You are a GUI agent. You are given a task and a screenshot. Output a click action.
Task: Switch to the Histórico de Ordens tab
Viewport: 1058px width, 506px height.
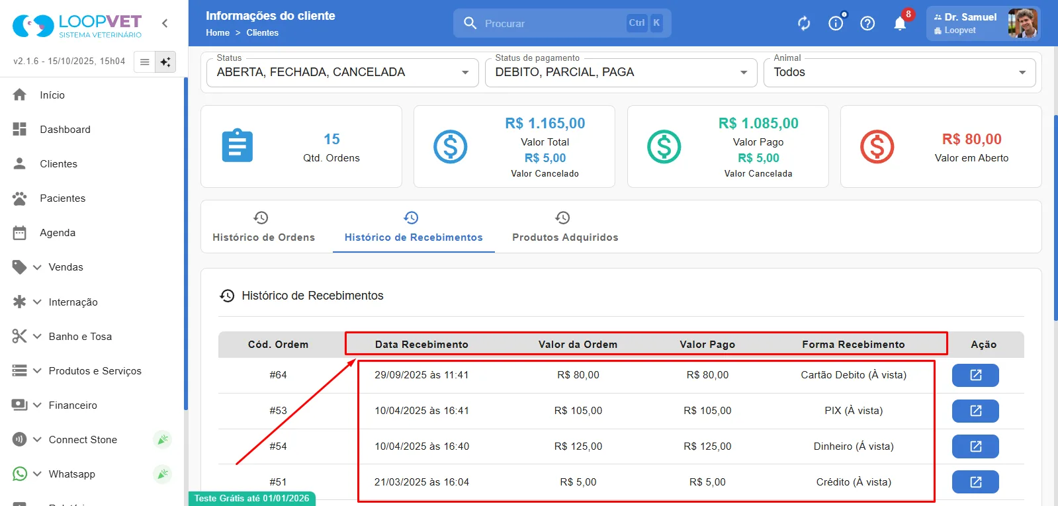pyautogui.click(x=263, y=227)
